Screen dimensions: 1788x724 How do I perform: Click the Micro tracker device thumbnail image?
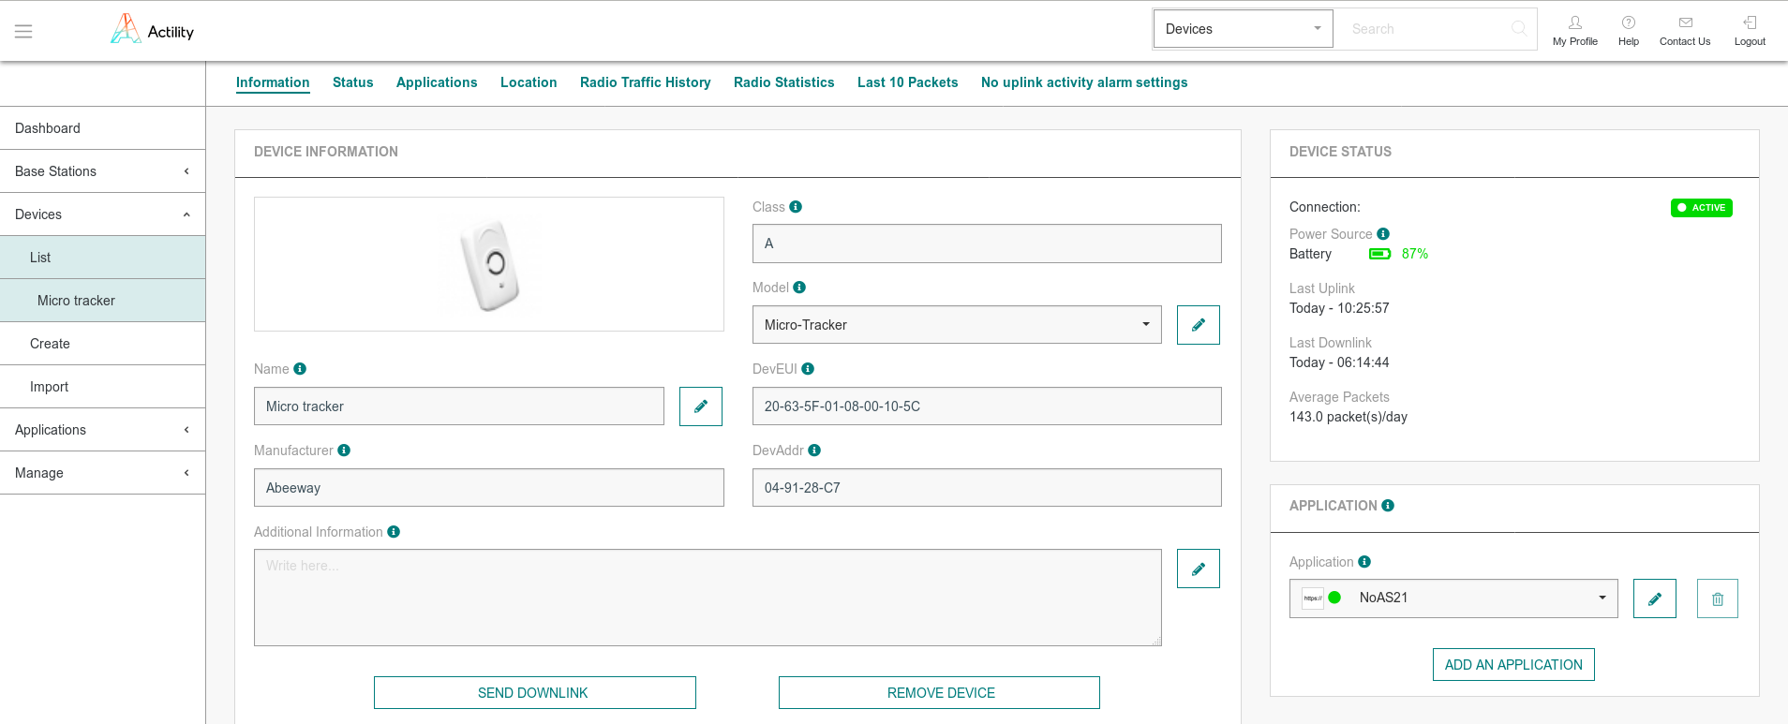(489, 264)
